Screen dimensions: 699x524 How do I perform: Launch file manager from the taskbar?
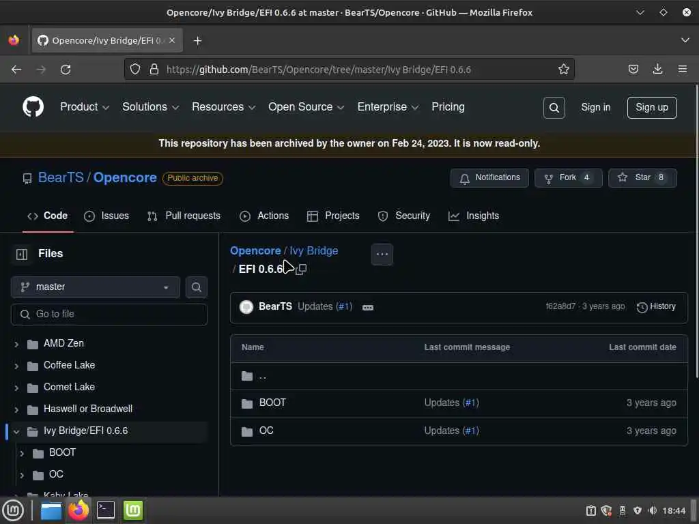point(51,510)
